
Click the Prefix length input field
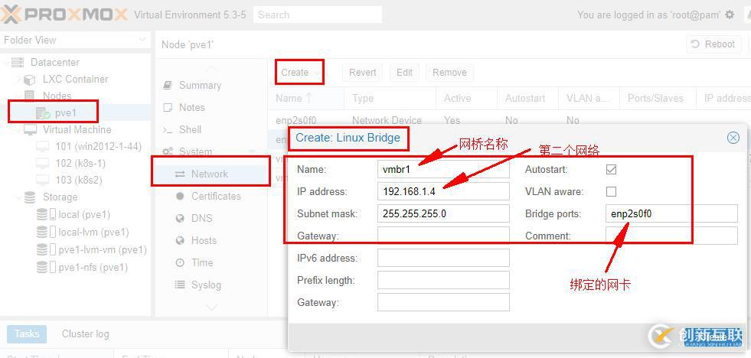click(x=443, y=280)
